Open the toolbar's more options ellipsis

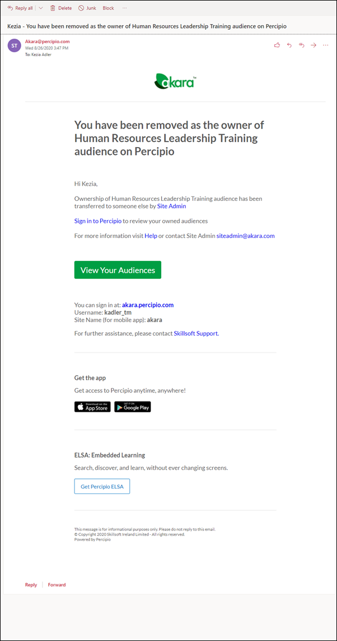[x=124, y=8]
